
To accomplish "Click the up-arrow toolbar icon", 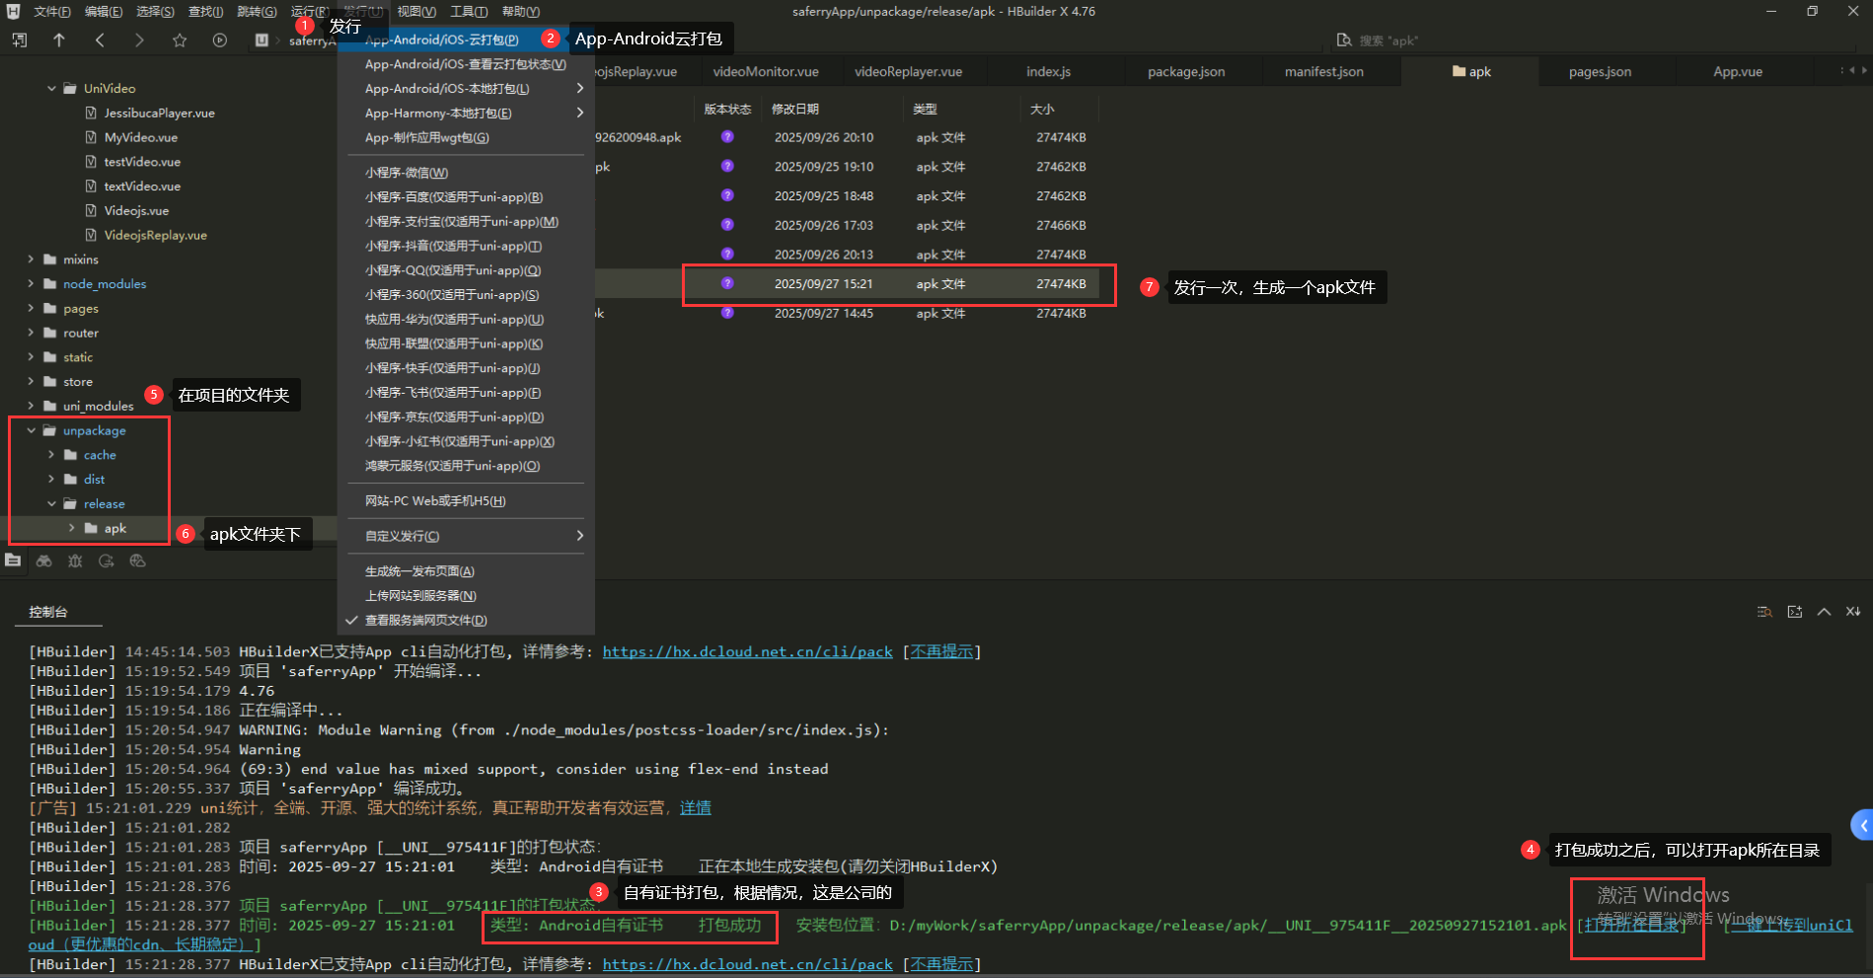I will click(x=59, y=40).
